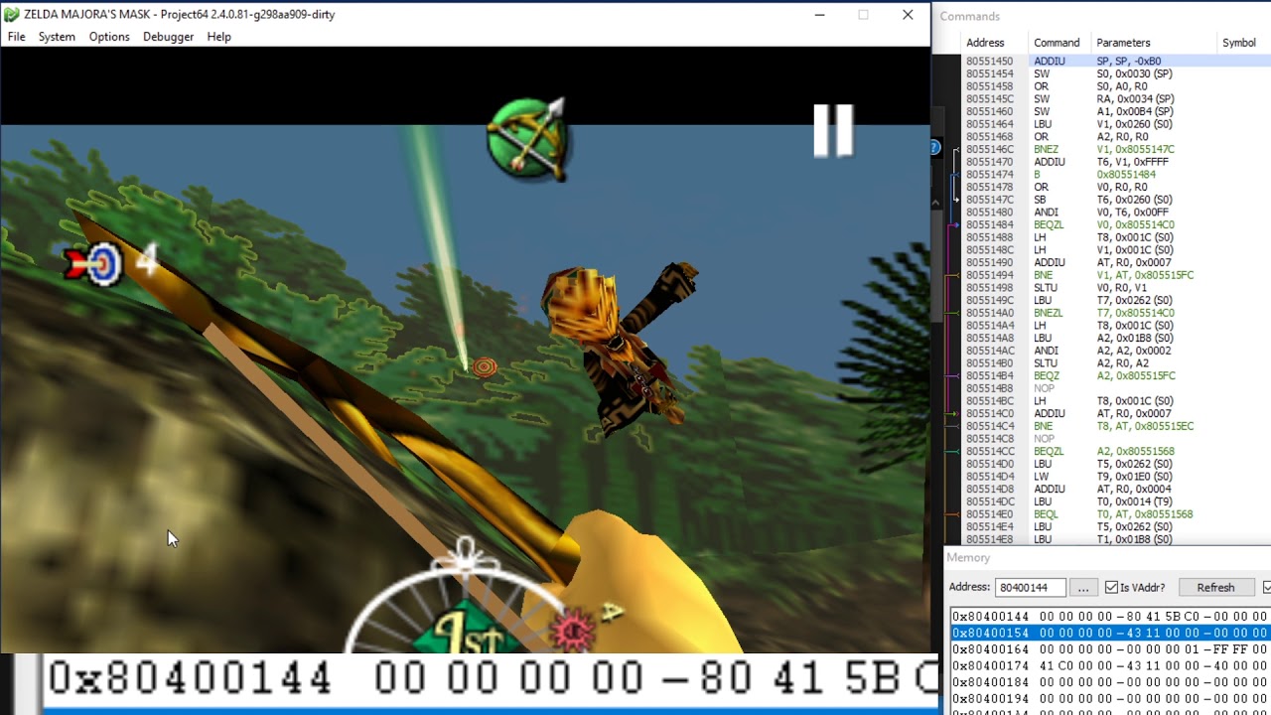Click the Commands window title

(969, 17)
